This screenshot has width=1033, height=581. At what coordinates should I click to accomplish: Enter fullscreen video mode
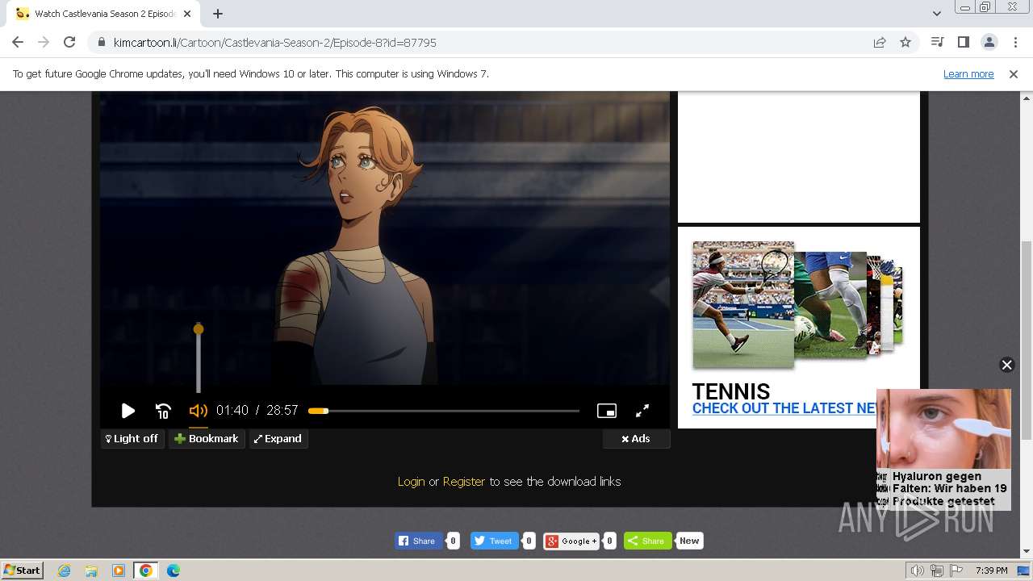click(642, 411)
